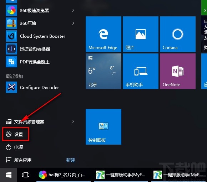207x182 pixels.
Task: Open the Cortana tile
Action: 178,34
